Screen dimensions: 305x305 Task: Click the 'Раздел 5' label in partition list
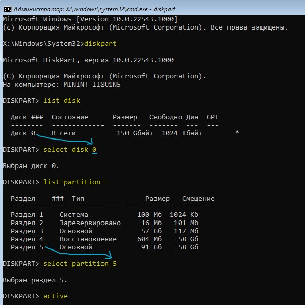[27, 247]
